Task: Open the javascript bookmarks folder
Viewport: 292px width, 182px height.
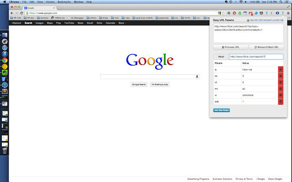Action: coord(162,18)
